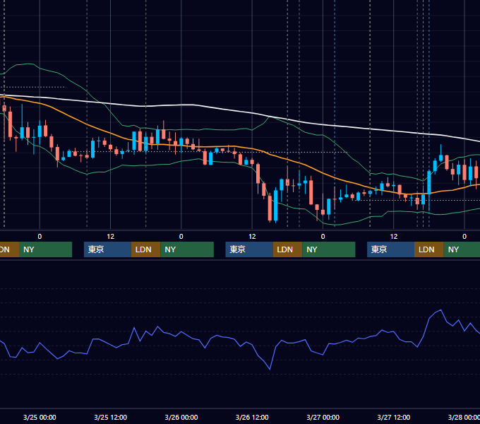480x424 pixels.
Task: Click the 3/25 12:00 date label
Action: 110,417
